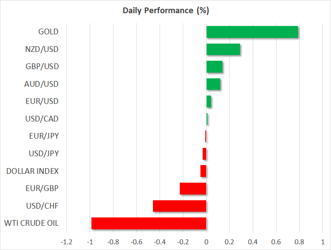
Task: Click the USD/JPY category label
Action: coord(43,154)
